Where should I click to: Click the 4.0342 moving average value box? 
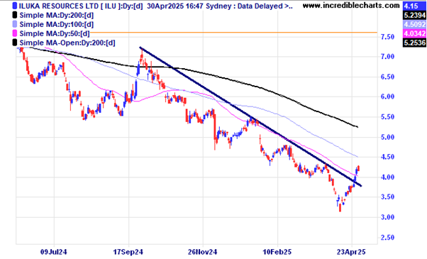(414, 33)
